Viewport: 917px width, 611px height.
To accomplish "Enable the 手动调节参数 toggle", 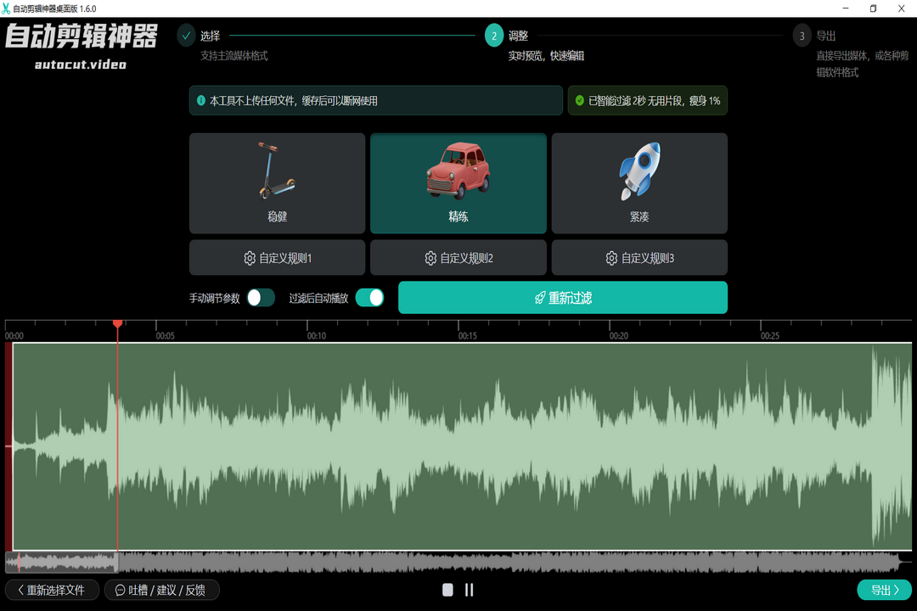I will click(261, 298).
